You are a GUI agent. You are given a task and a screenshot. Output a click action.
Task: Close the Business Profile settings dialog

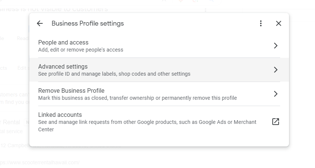(278, 23)
